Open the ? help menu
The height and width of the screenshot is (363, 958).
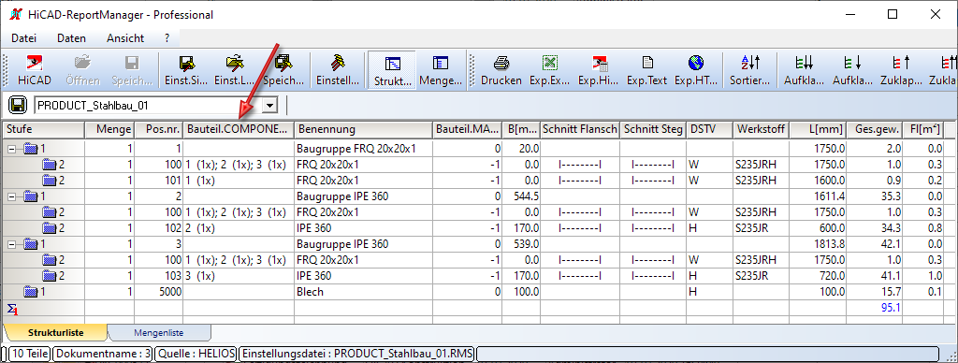(167, 37)
